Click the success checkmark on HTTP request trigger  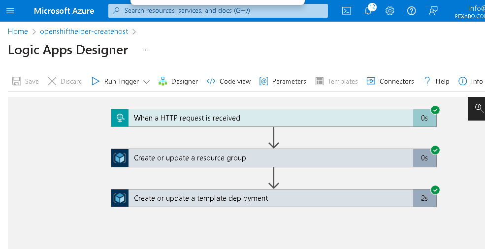(435, 110)
